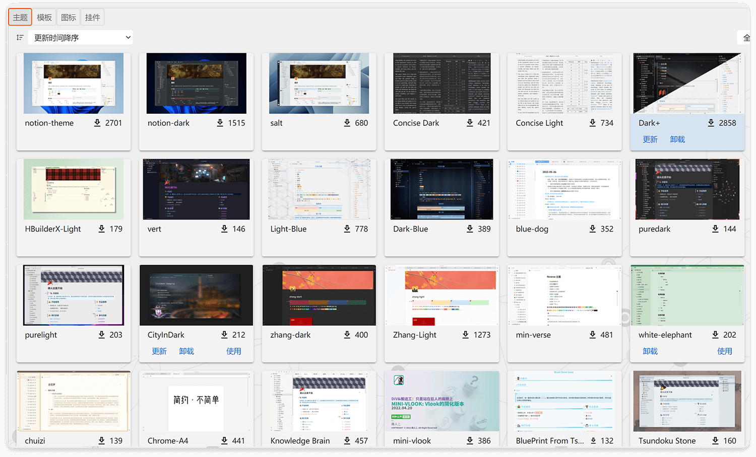The image size is (756, 457).
Task: Open the 更新时间降序 sort dropdown
Action: pos(82,38)
